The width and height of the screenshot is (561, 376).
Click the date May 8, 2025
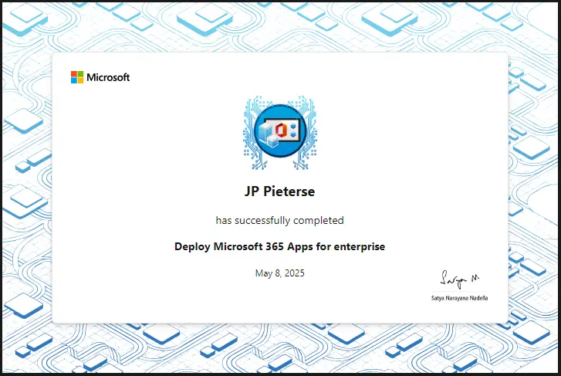point(280,273)
